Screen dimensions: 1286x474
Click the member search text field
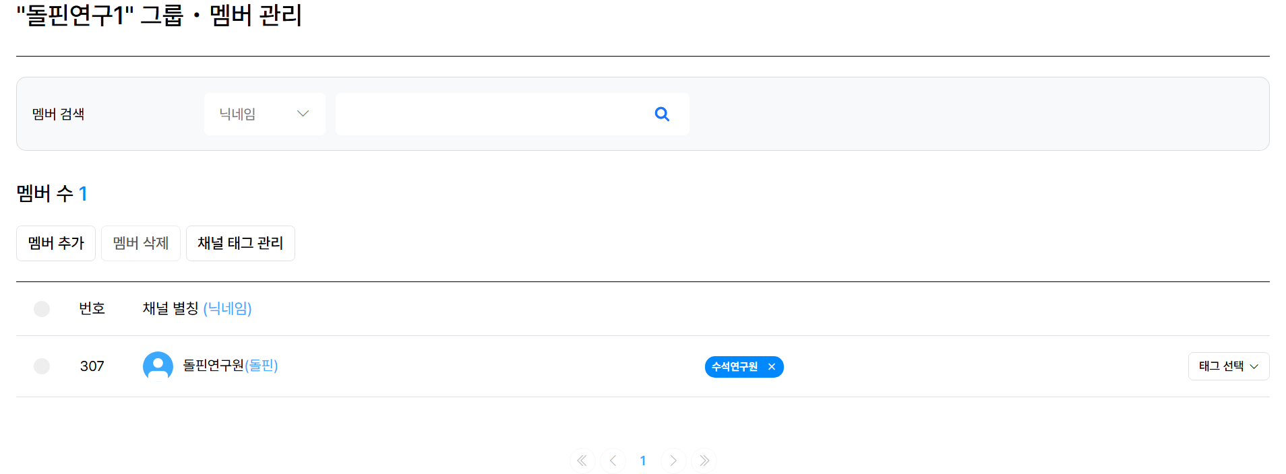point(492,114)
